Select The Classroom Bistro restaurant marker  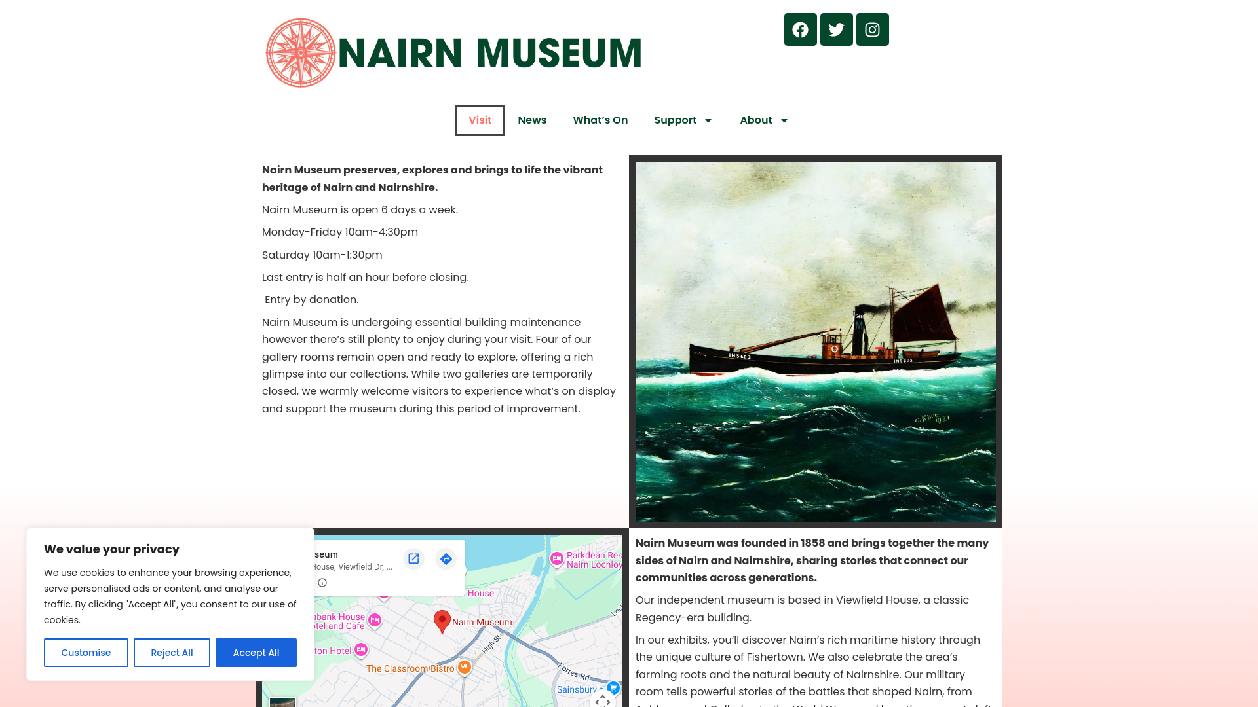[465, 667]
